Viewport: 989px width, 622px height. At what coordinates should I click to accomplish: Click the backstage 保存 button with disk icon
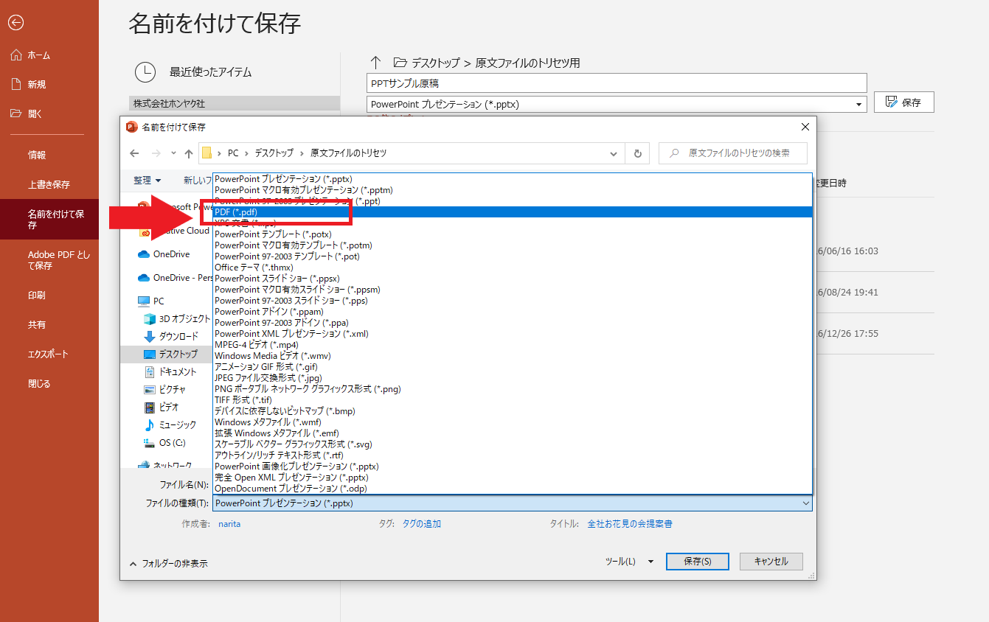click(x=904, y=102)
